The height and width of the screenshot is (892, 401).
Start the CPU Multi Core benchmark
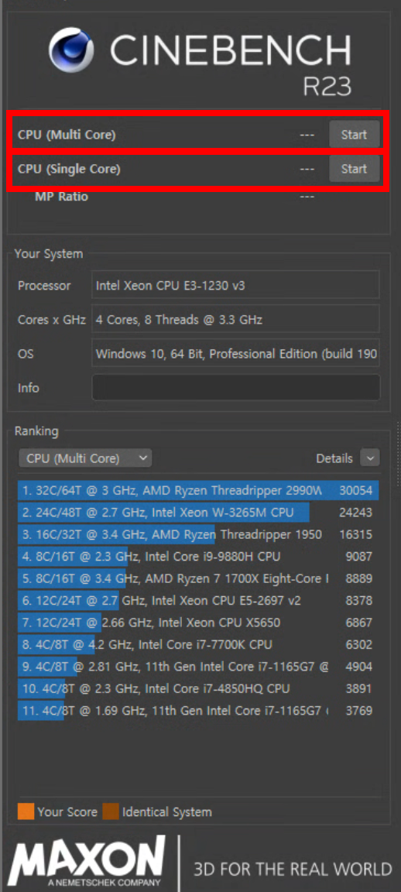[x=354, y=135]
